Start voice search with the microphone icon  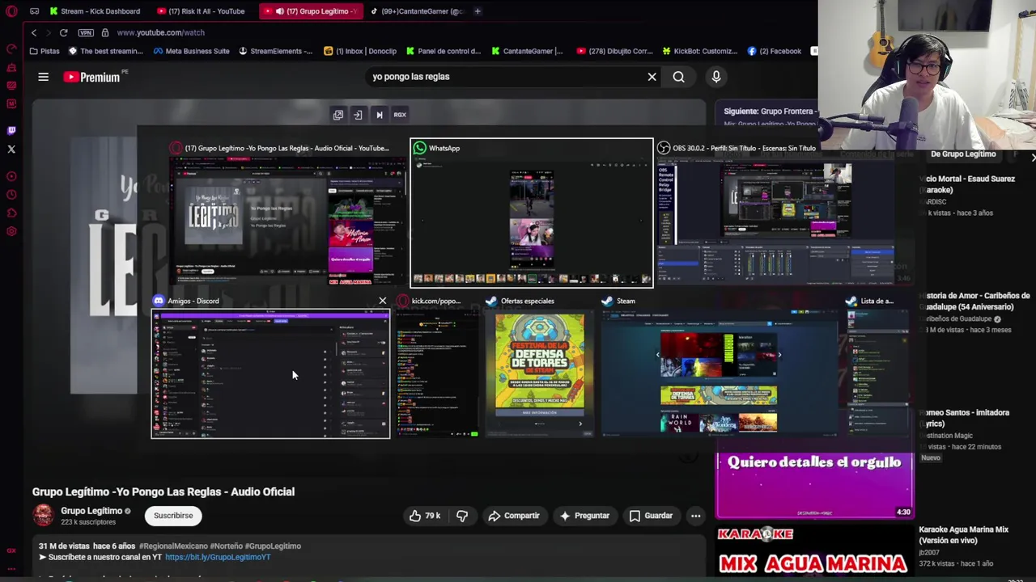715,77
